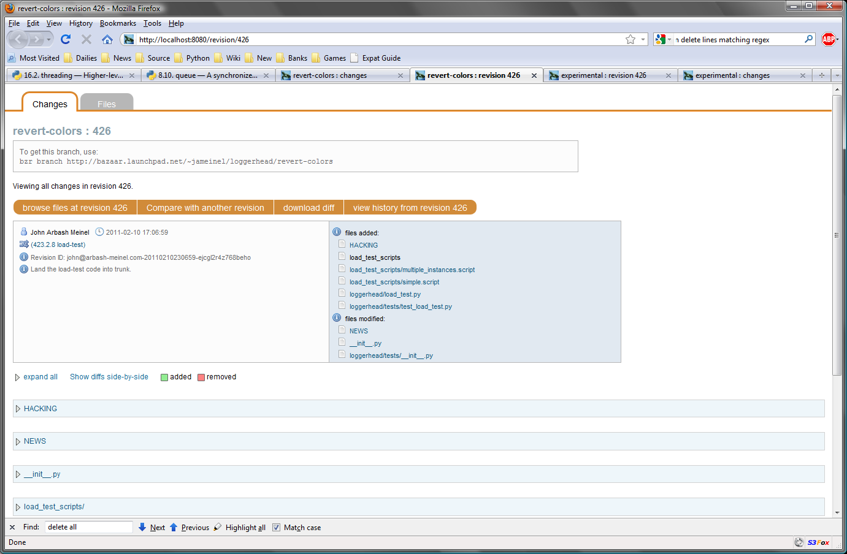The width and height of the screenshot is (847, 554).
Task: Open the search engine selector dropdown
Action: pos(663,39)
